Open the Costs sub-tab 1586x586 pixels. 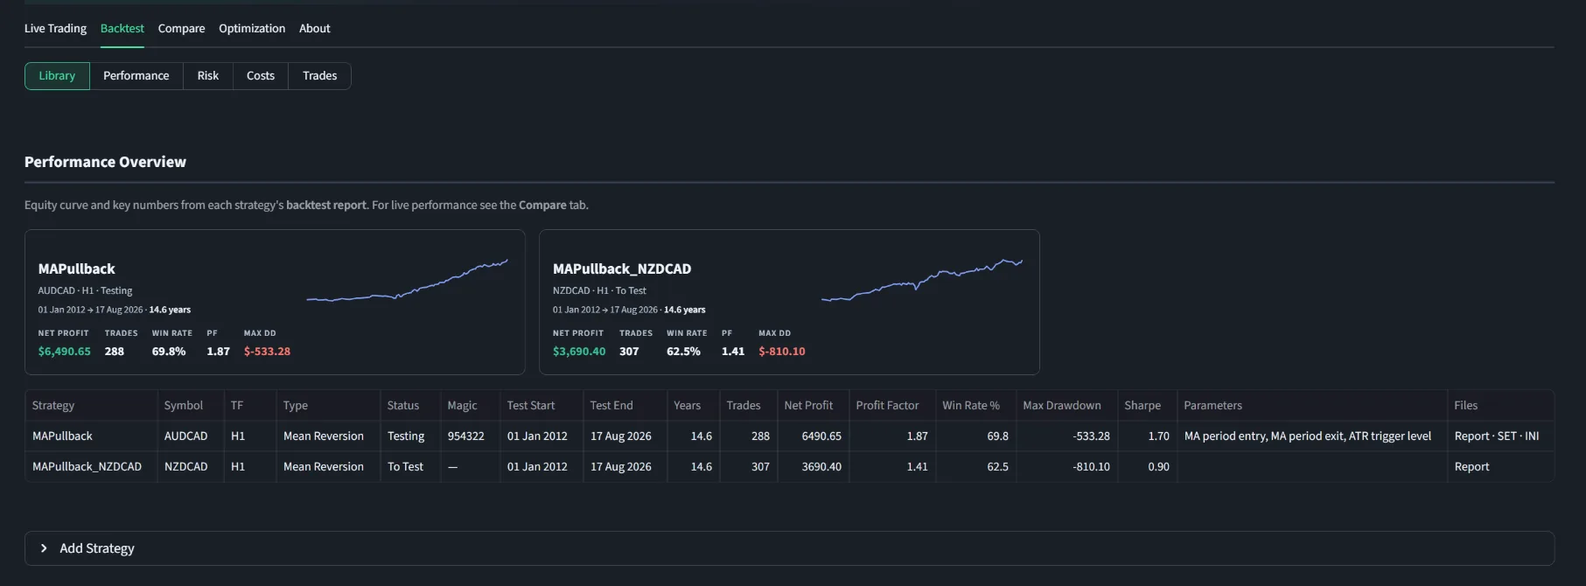[x=261, y=76]
